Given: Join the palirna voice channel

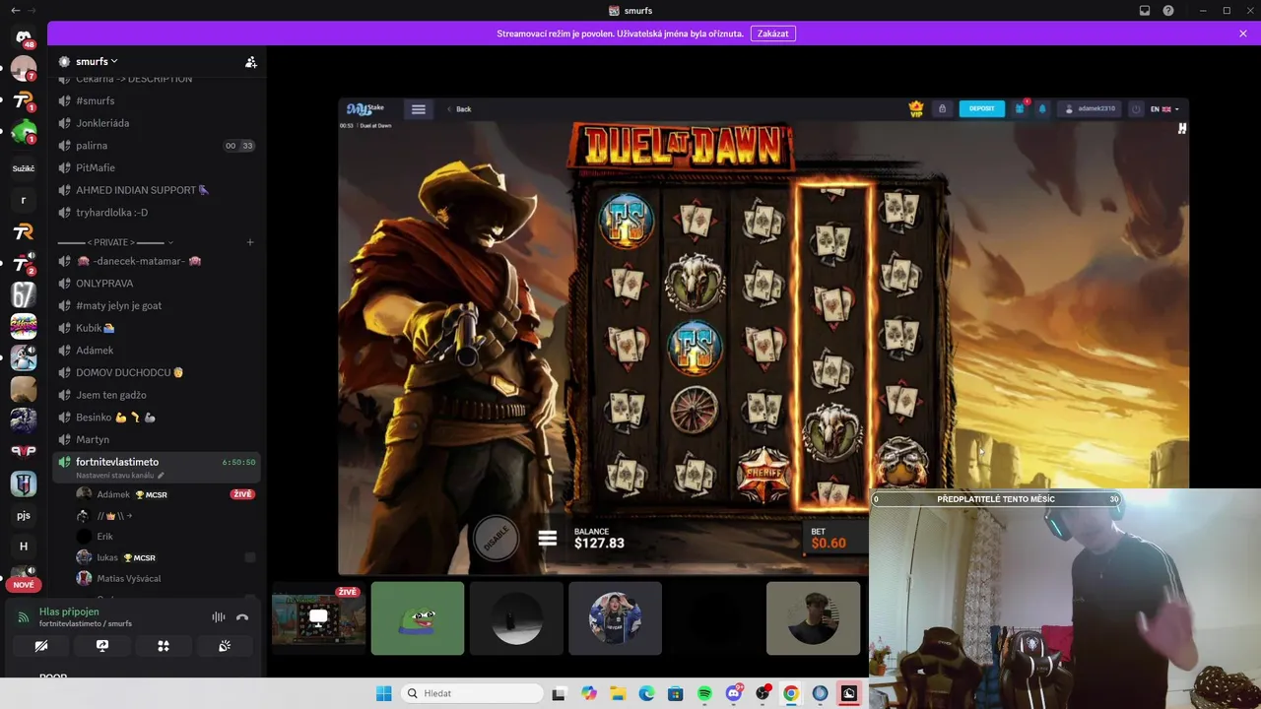Looking at the screenshot, I should (158, 146).
